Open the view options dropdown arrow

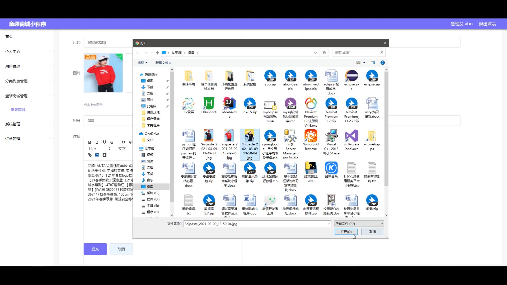coord(364,63)
